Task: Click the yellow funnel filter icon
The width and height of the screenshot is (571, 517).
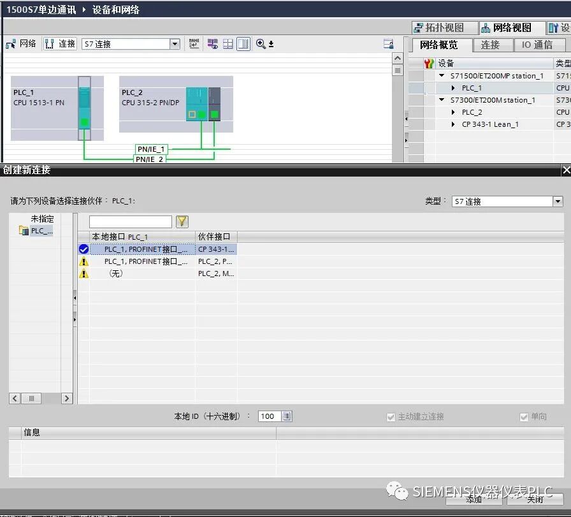Action: [x=182, y=221]
